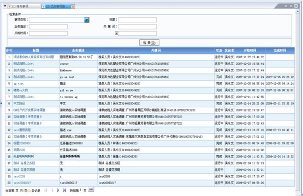The height and width of the screenshot is (196, 303).
Task: Open the 临时户代开发票实地调查 link in row 9
Action: tap(29, 110)
